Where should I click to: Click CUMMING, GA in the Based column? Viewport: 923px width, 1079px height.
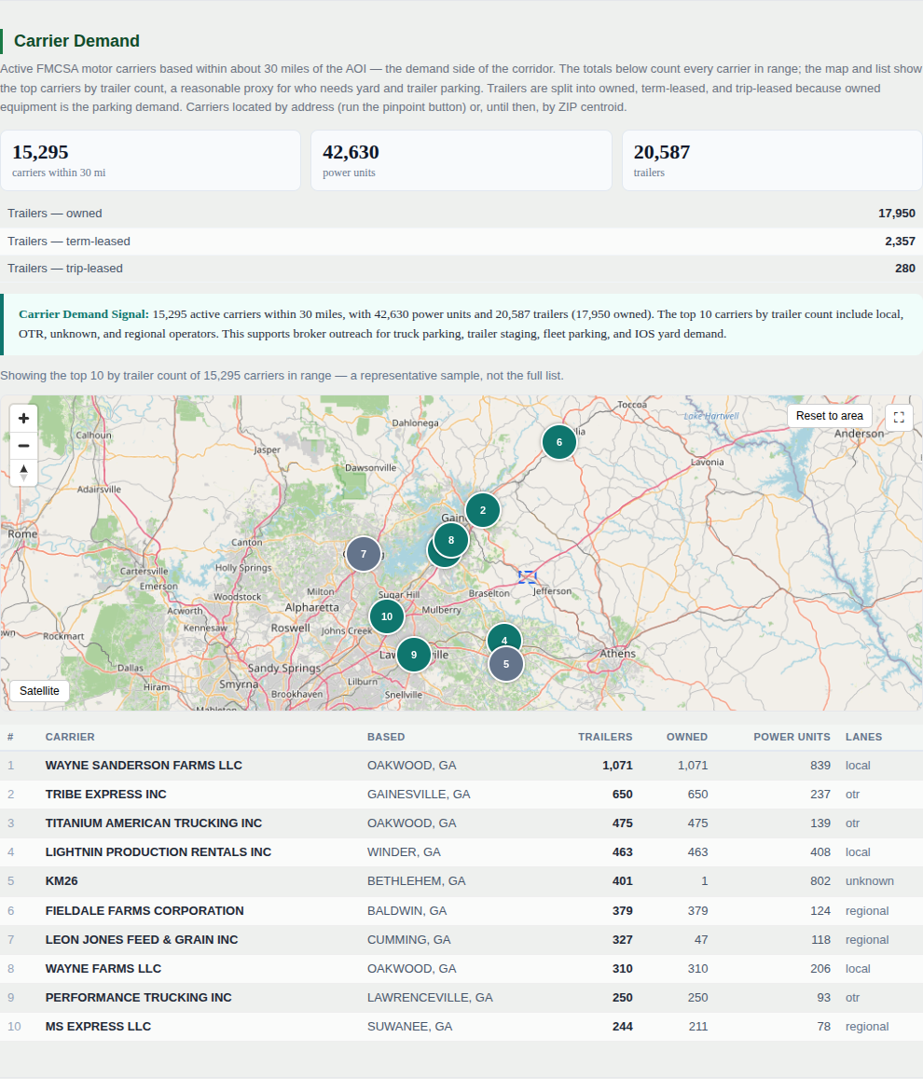coord(409,939)
